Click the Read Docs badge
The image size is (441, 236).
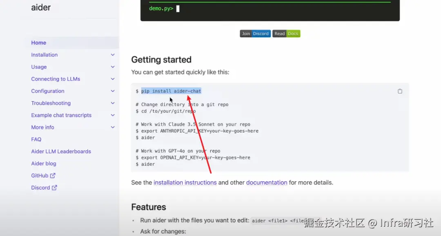(286, 33)
